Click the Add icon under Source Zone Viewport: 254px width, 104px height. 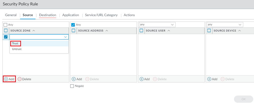(x=6, y=79)
